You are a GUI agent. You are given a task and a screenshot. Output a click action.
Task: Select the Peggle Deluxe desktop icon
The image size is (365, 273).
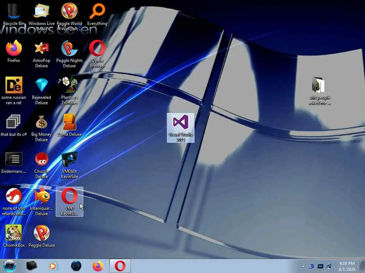point(41,236)
